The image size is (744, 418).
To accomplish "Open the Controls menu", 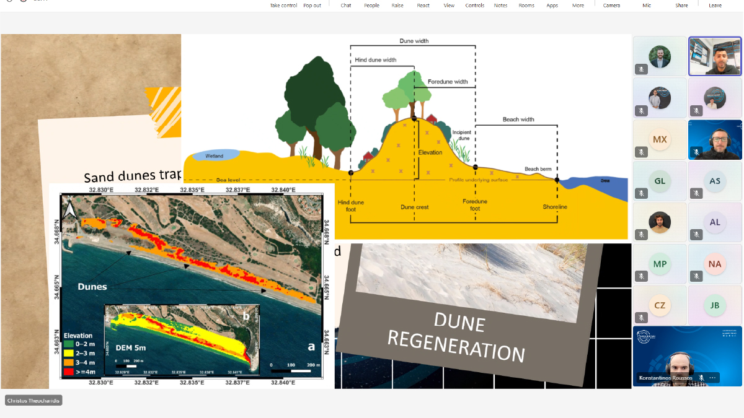I will click(475, 5).
